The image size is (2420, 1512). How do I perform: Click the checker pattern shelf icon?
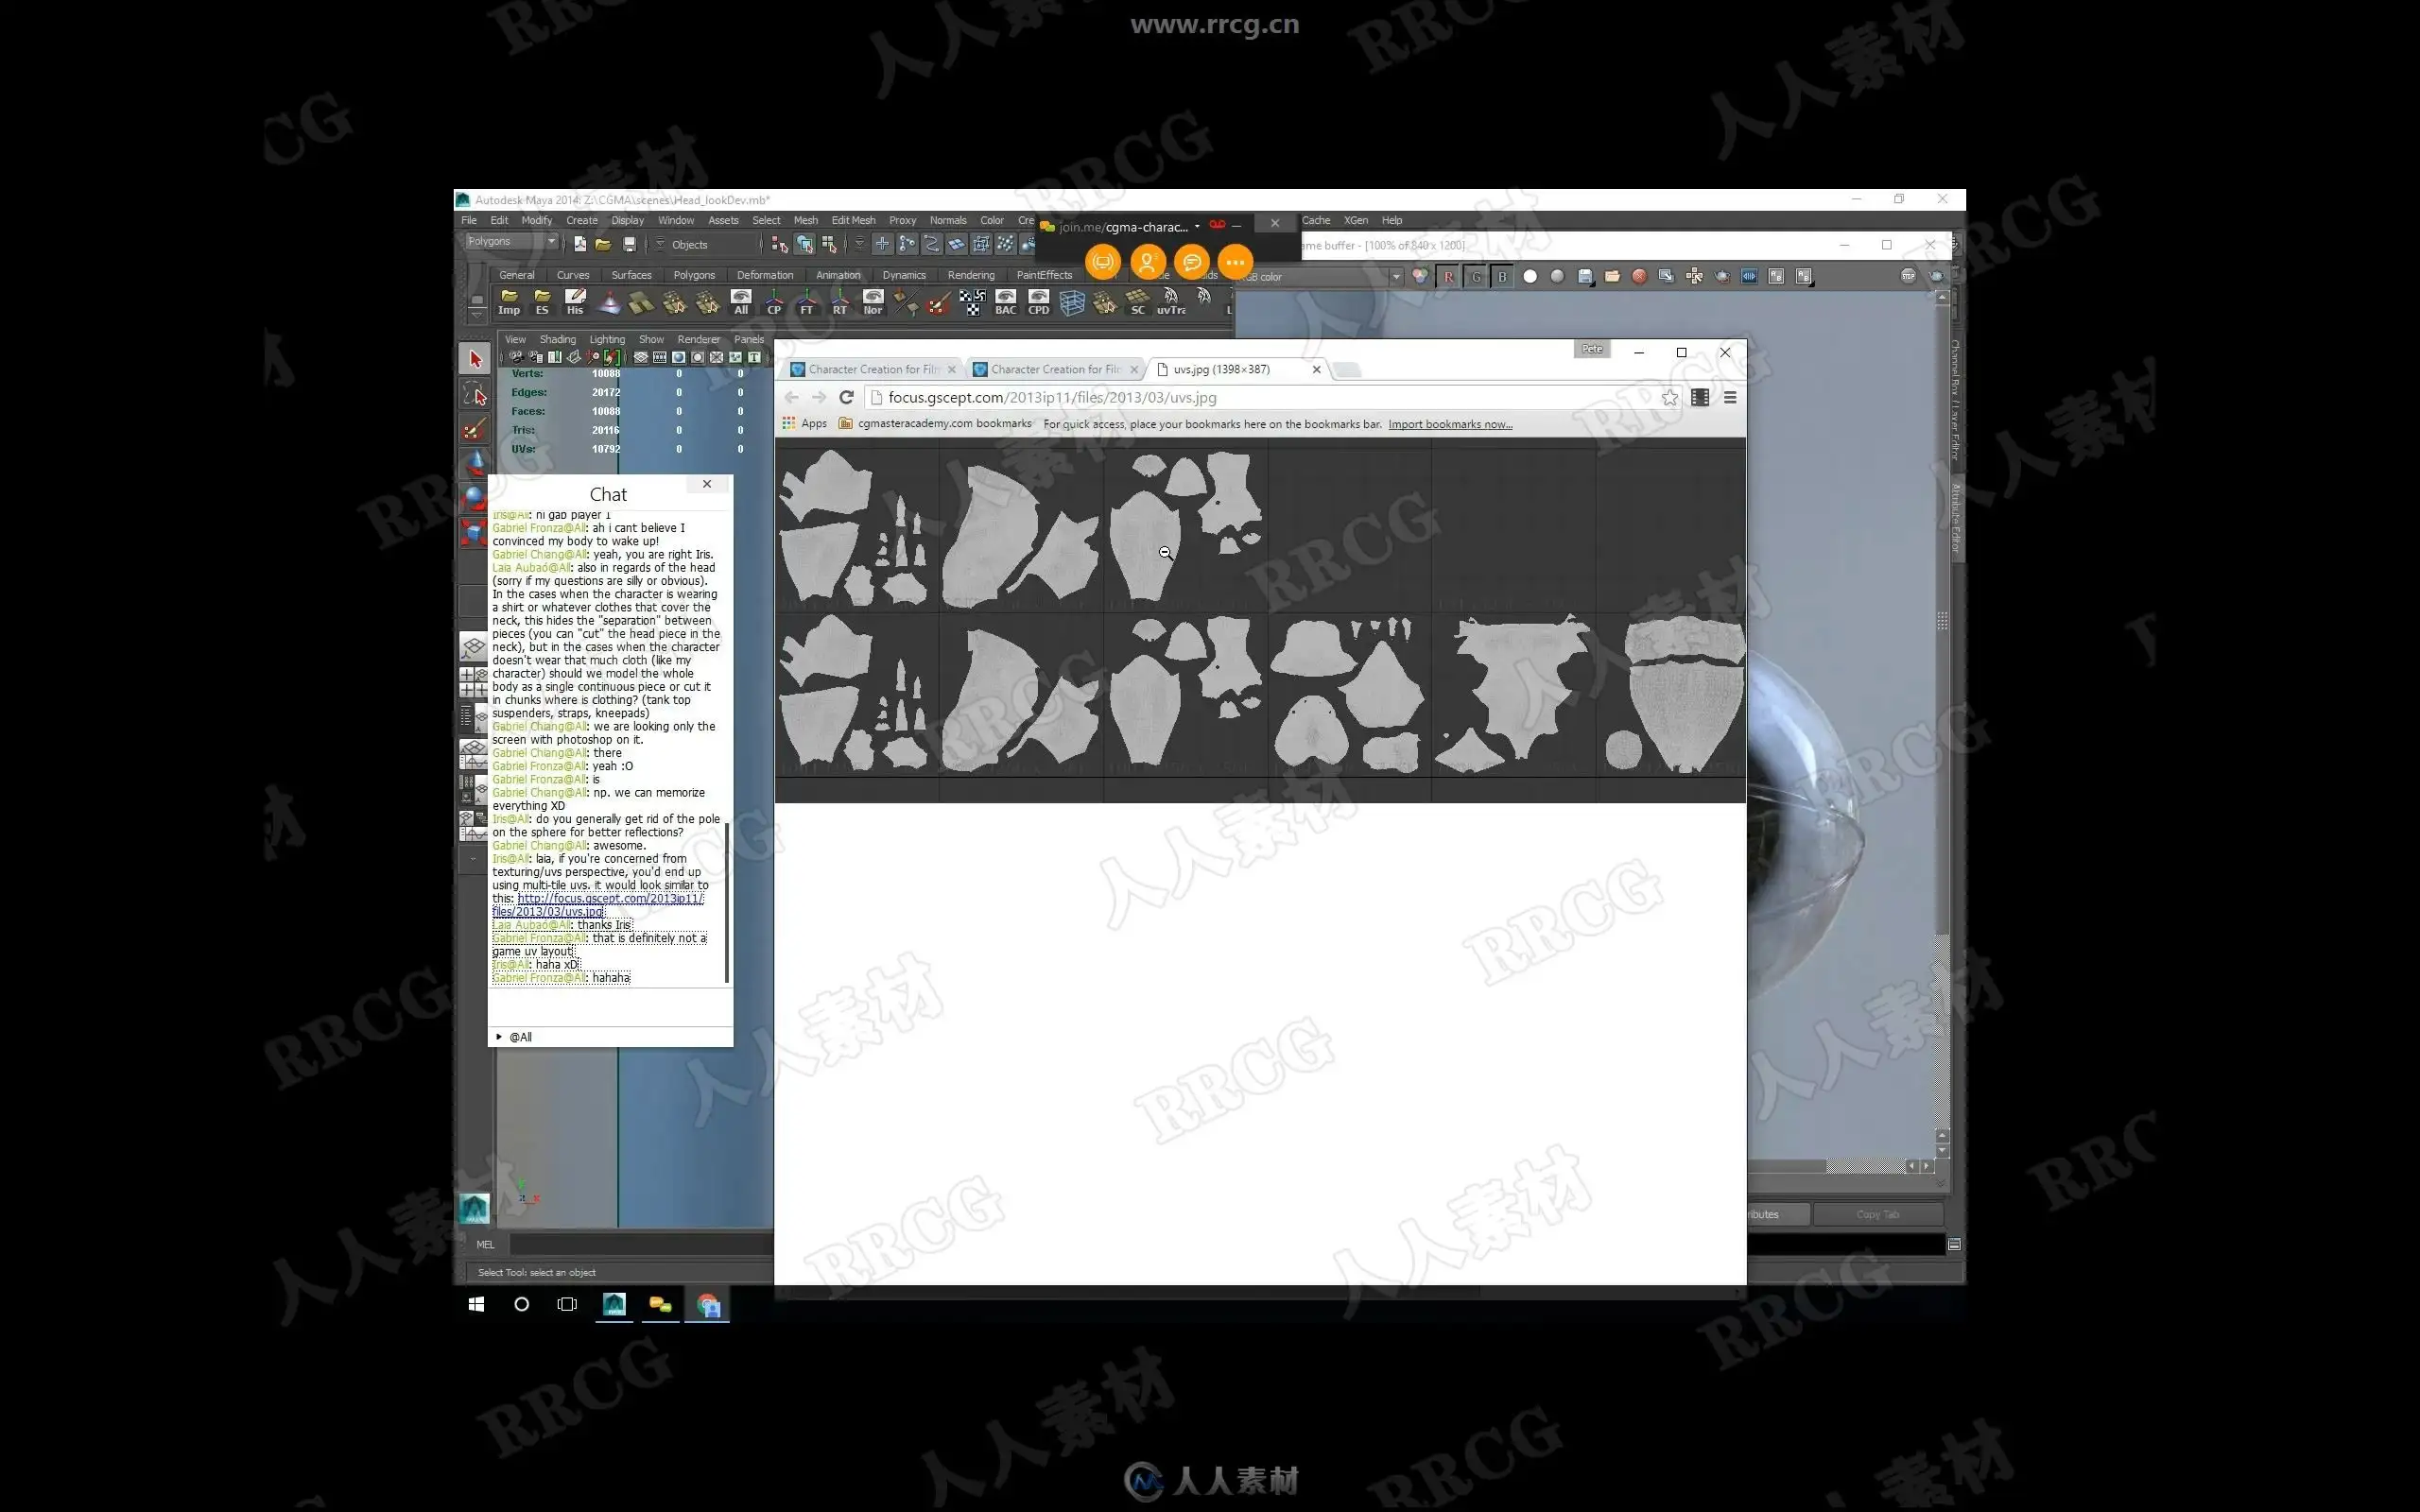pyautogui.click(x=972, y=302)
